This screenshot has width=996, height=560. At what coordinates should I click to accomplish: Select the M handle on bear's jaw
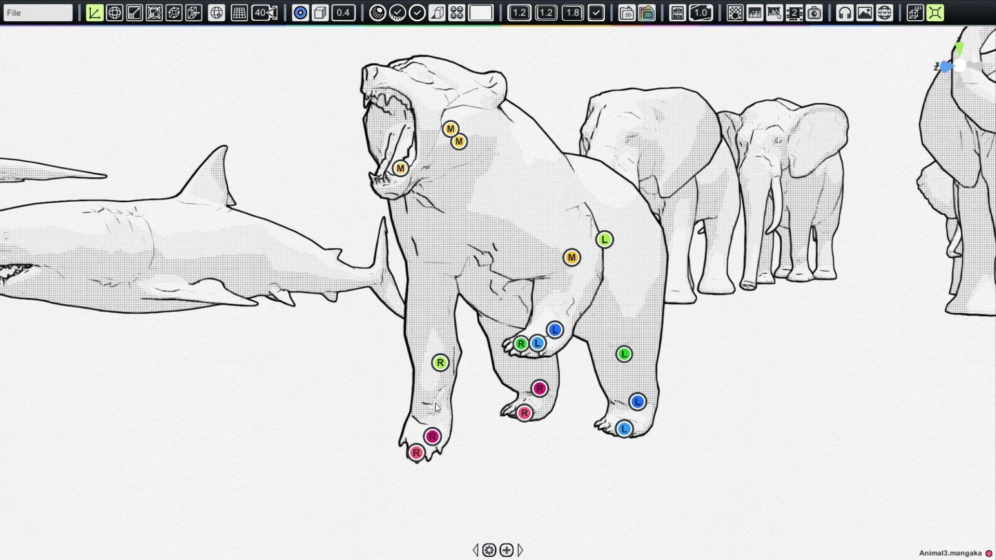click(400, 169)
